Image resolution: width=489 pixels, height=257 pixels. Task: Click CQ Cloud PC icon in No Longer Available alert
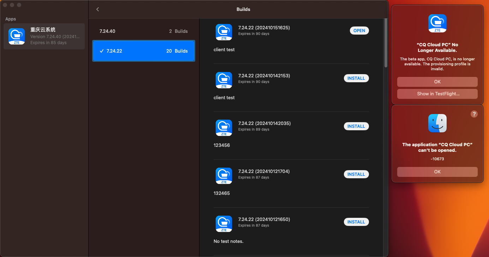437,23
